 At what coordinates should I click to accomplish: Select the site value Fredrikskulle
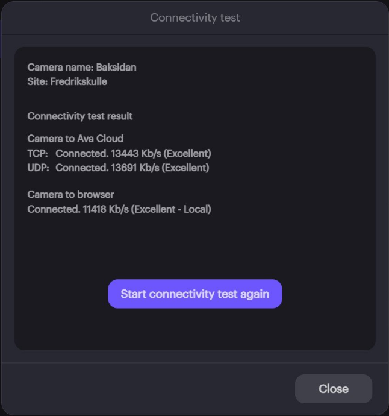point(78,81)
